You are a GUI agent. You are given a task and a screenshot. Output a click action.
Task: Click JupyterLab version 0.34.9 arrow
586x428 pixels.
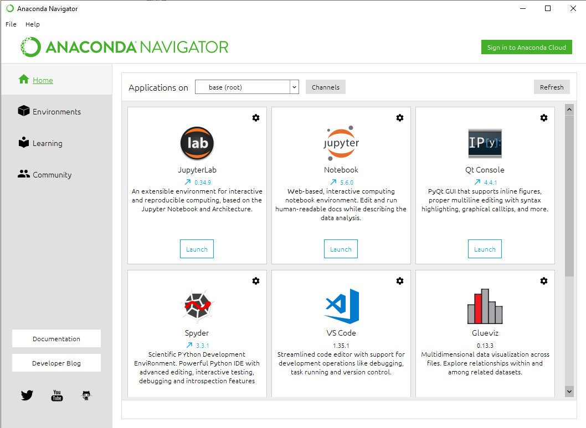coord(188,182)
